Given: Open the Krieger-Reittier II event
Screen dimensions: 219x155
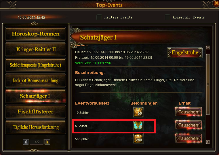Looking at the screenshot, I should 35,49.
